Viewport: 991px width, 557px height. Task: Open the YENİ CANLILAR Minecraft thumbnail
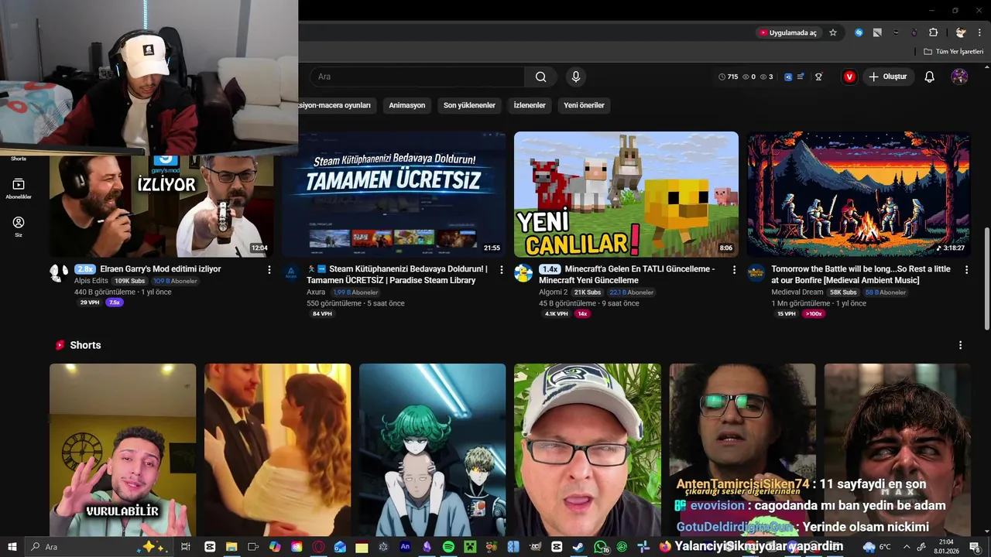[x=626, y=194]
